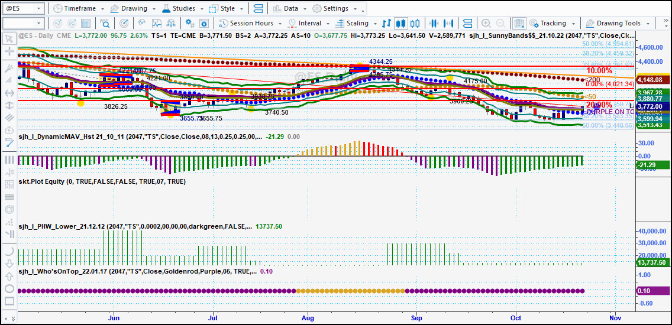Select the arc drawing tool
The width and height of the screenshot is (672, 325).
(8, 251)
